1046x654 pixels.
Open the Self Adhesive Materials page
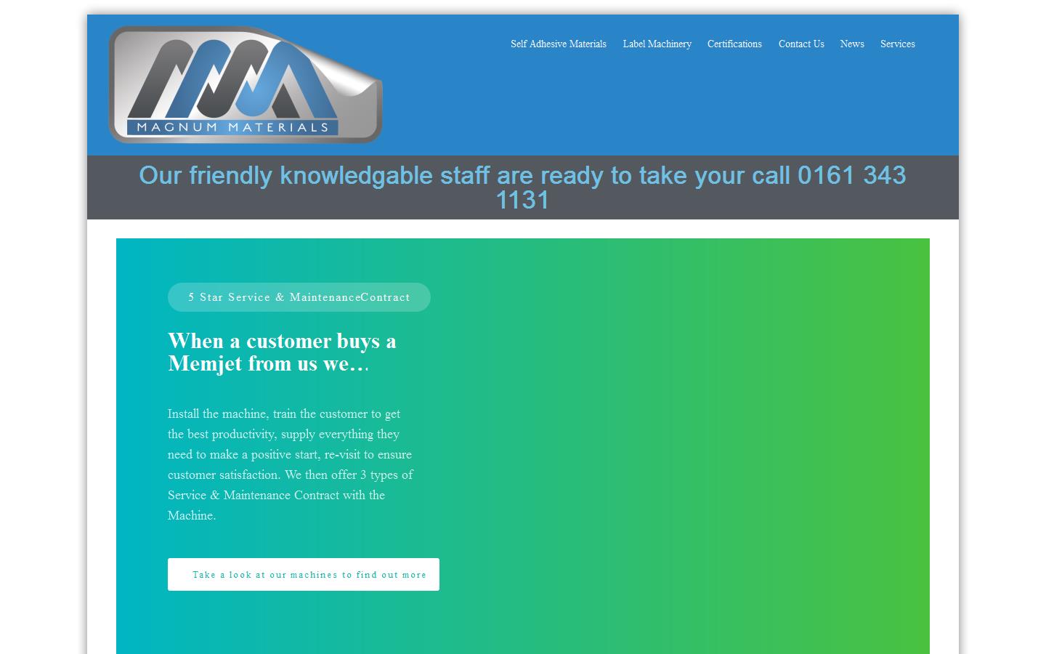click(x=558, y=44)
